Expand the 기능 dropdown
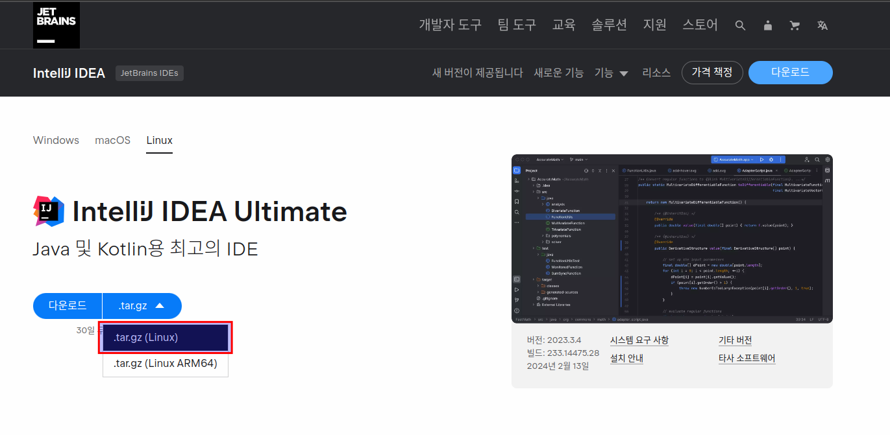Image resolution: width=890 pixels, height=435 pixels. (x=612, y=73)
